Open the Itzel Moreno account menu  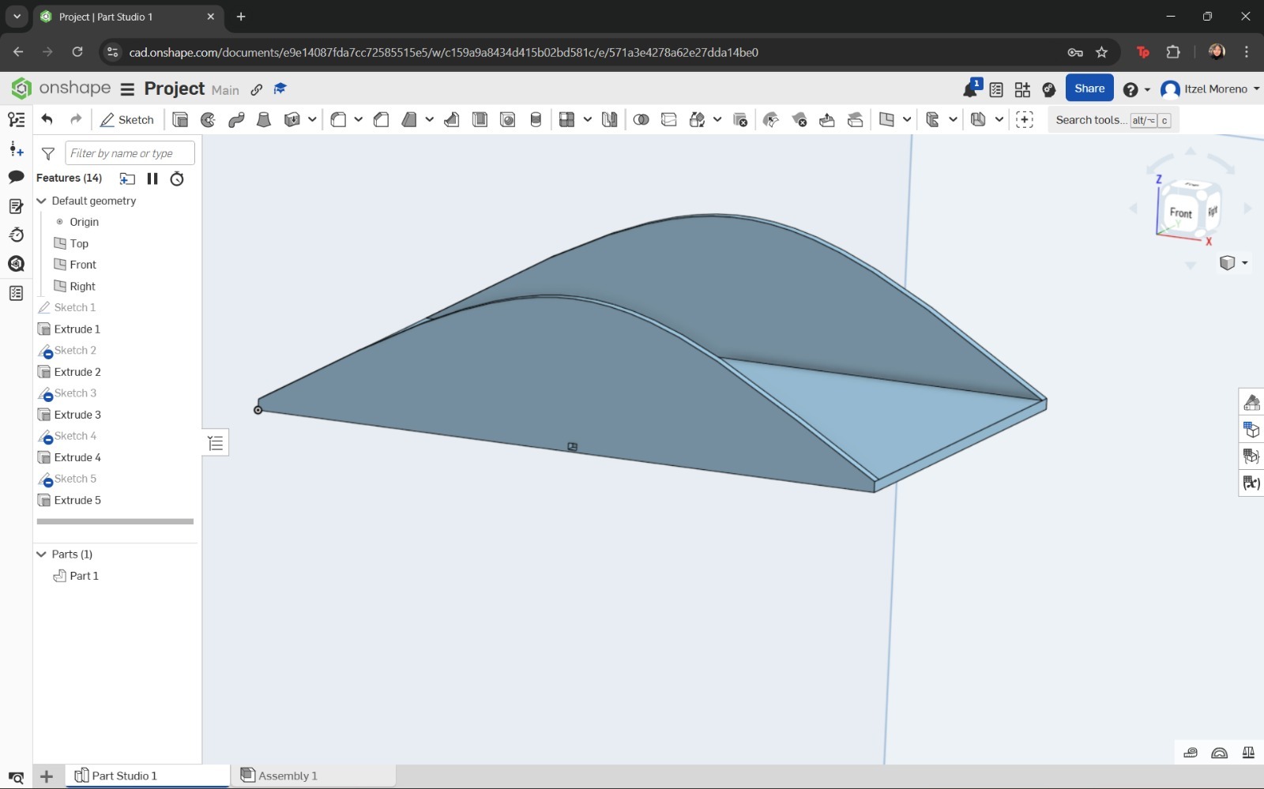point(1209,88)
